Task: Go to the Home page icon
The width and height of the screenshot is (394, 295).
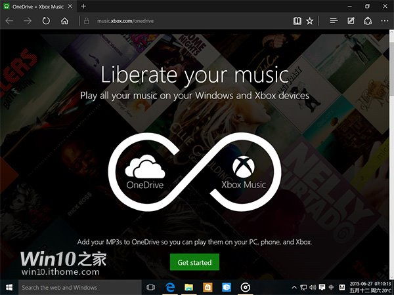Action: (64, 21)
